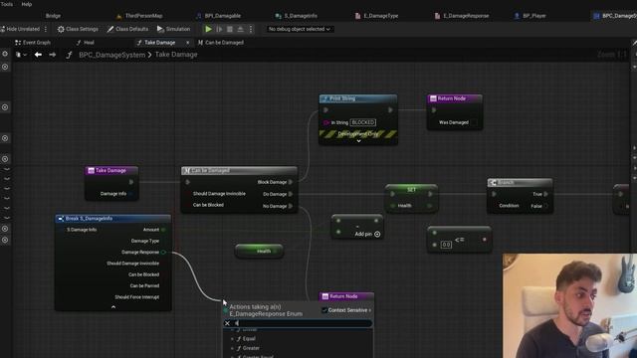The height and width of the screenshot is (358, 637).
Task: Select the Greater action in the list
Action: coord(251,348)
